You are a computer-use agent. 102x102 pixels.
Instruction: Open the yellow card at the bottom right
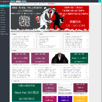(x=80, y=99)
